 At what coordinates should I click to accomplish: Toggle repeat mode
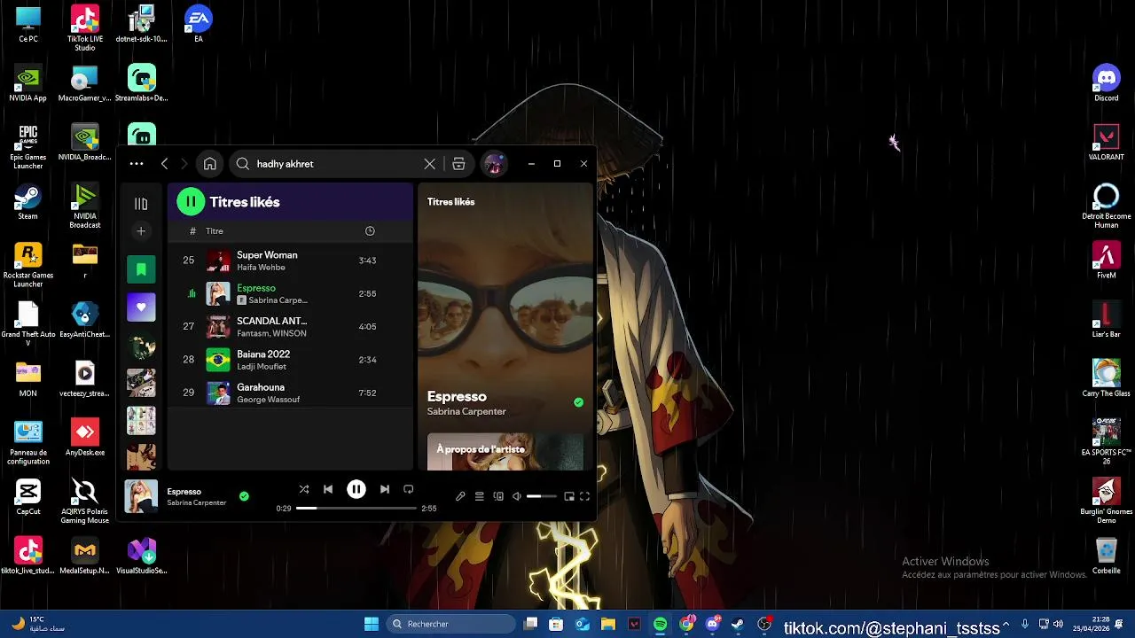point(409,489)
